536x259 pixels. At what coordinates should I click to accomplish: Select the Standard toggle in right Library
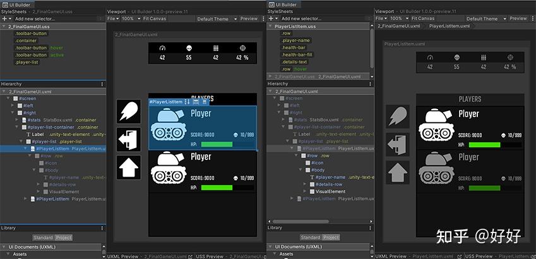311,237
